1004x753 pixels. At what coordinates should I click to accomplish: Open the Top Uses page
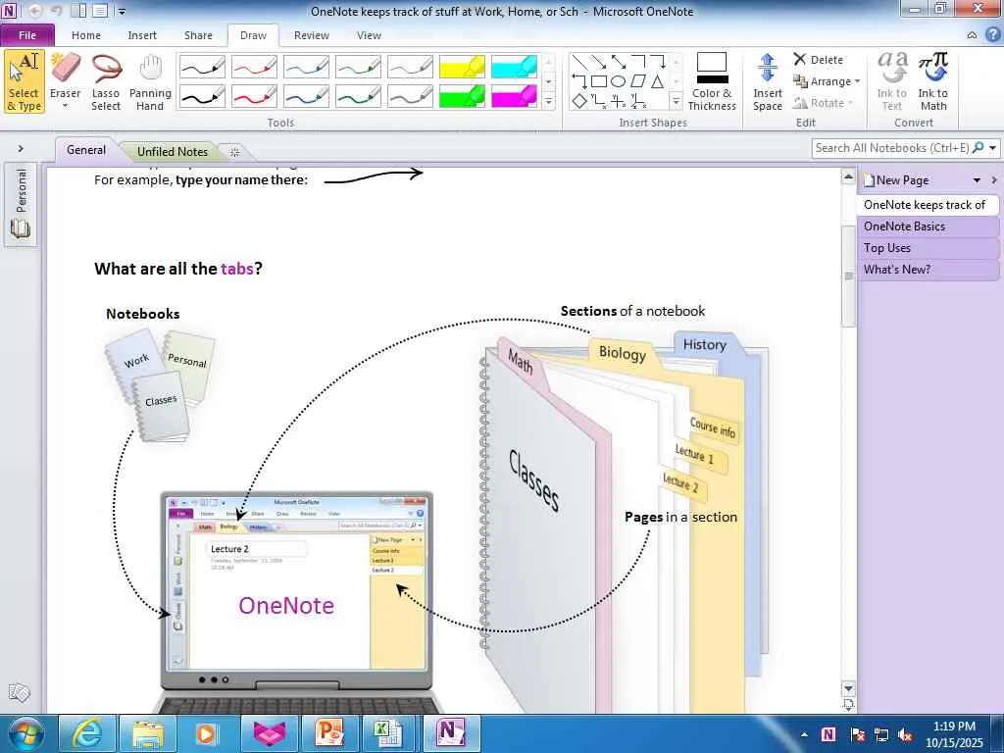[x=928, y=248]
